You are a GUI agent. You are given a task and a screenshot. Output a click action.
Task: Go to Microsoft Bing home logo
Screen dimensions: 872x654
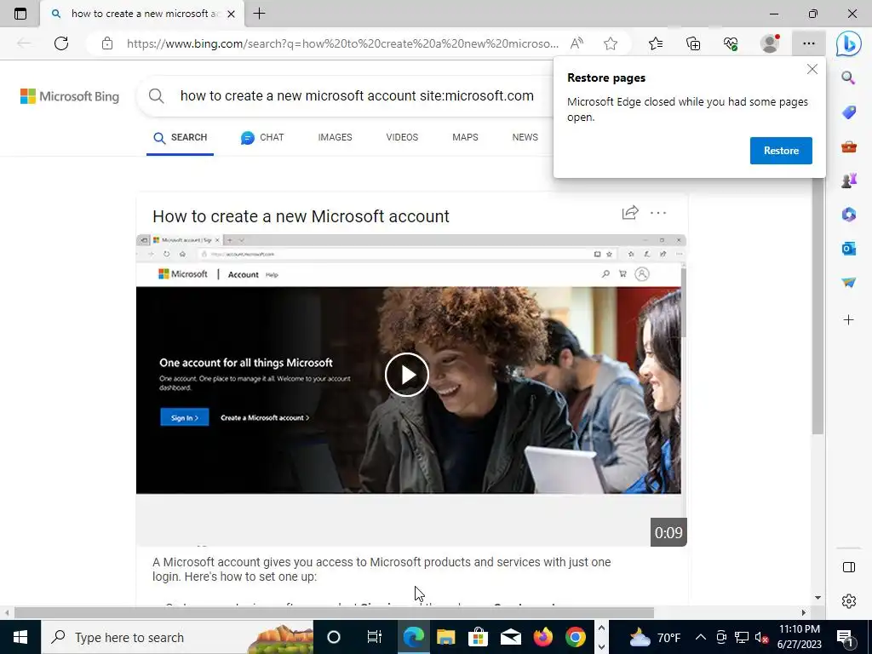pos(70,96)
